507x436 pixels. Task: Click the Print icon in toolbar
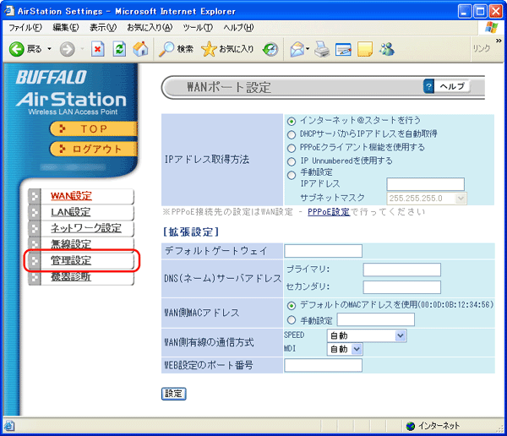pos(322,49)
